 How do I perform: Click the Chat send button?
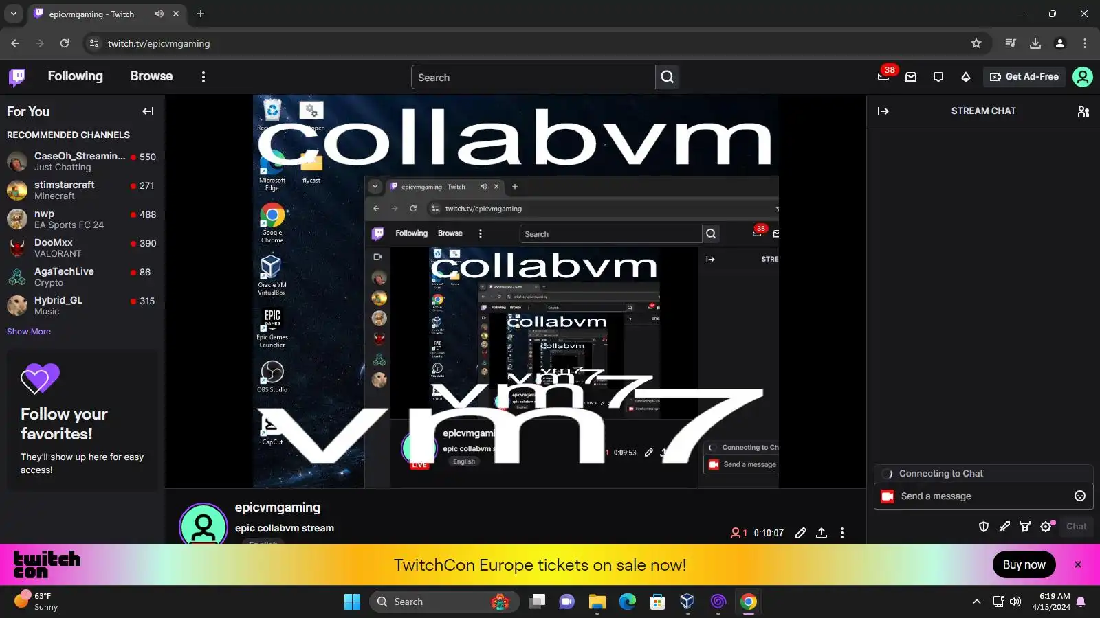pyautogui.click(x=1077, y=527)
